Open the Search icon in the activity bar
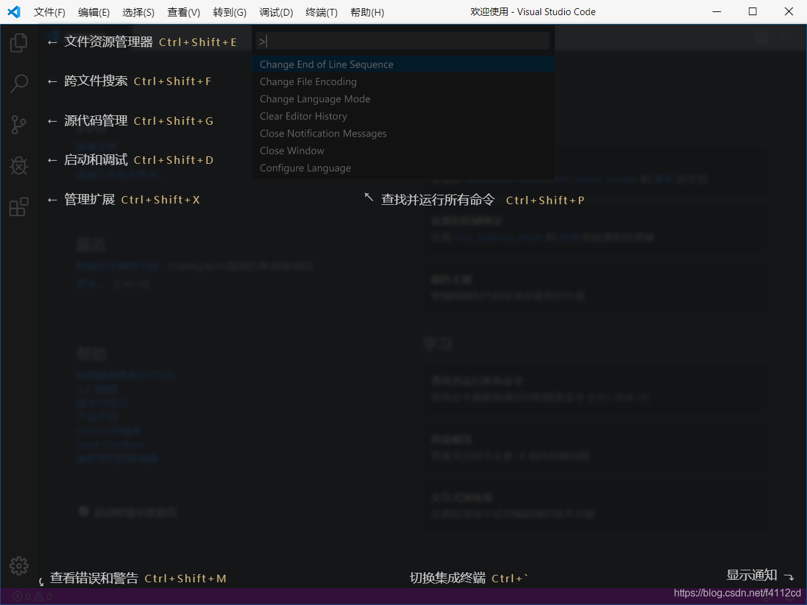 tap(19, 83)
